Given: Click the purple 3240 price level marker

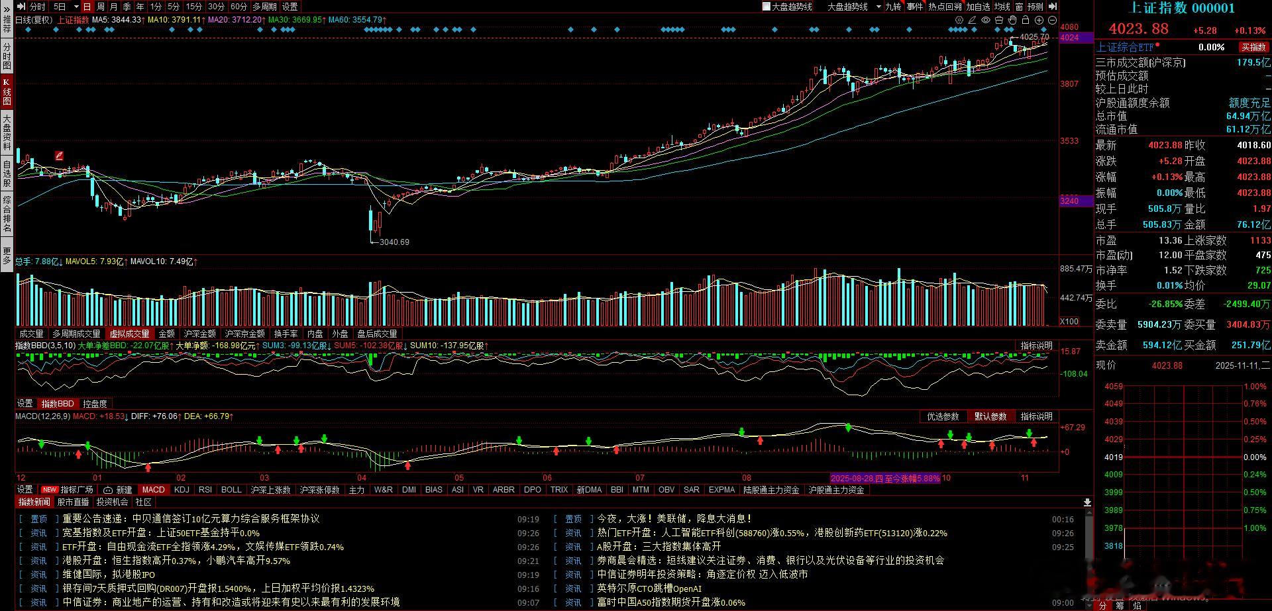Looking at the screenshot, I should click(1077, 201).
